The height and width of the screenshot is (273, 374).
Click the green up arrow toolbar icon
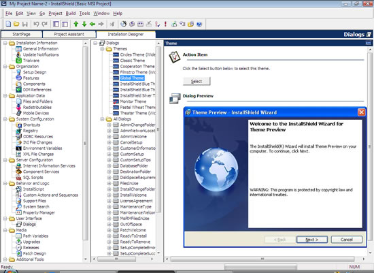click(x=76, y=24)
